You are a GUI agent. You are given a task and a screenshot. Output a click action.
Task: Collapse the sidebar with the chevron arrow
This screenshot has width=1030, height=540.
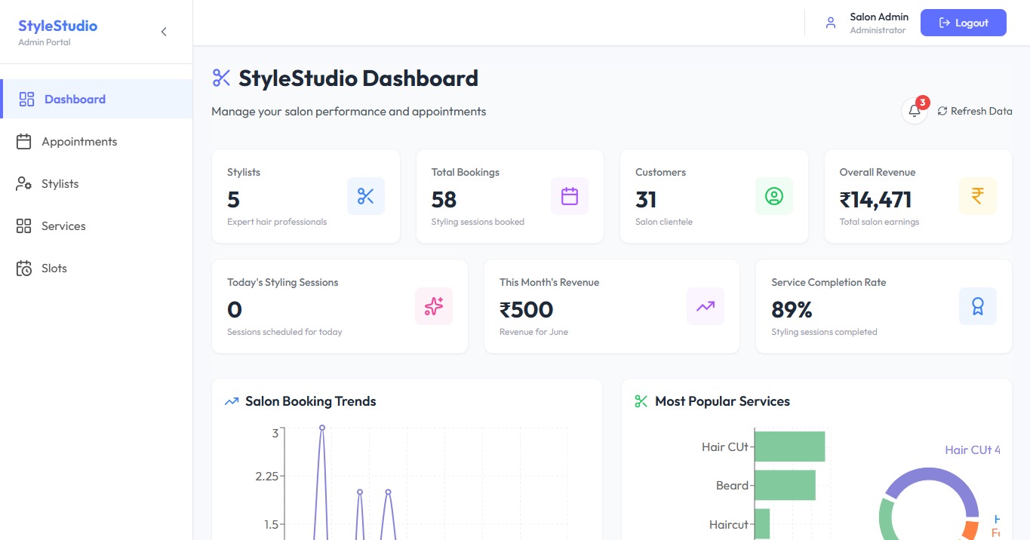point(164,32)
